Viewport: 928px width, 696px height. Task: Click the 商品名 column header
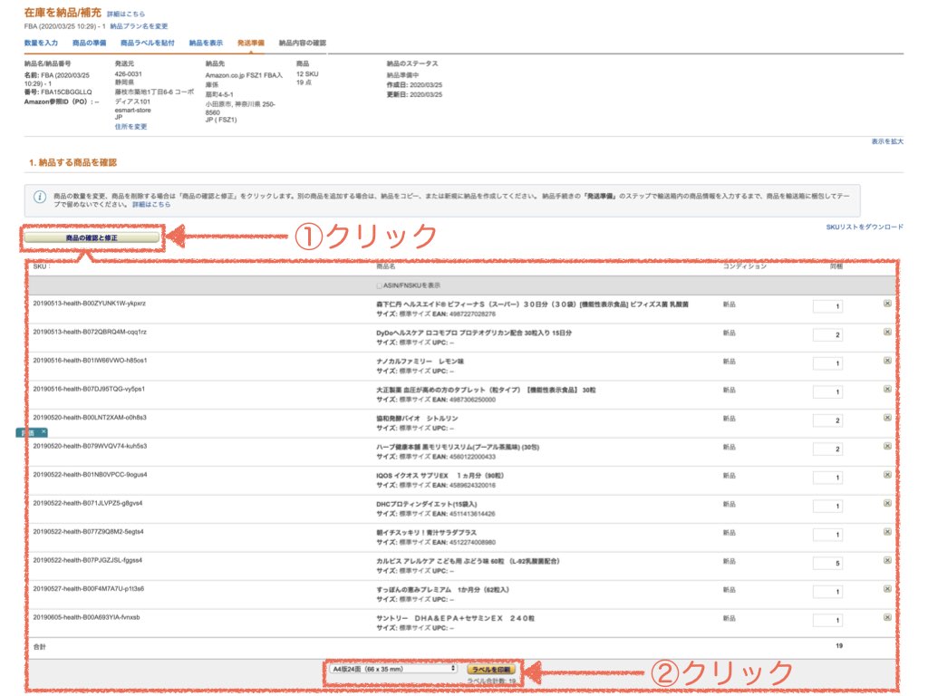pyautogui.click(x=386, y=267)
